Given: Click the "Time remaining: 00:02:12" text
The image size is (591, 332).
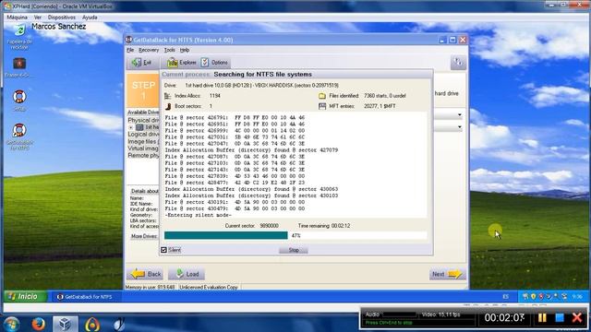Looking at the screenshot, I should pyautogui.click(x=324, y=226).
